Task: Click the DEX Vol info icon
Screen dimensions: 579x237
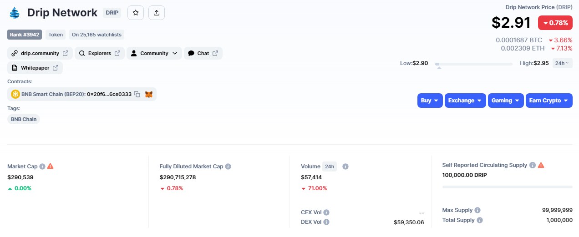Action: click(x=326, y=222)
